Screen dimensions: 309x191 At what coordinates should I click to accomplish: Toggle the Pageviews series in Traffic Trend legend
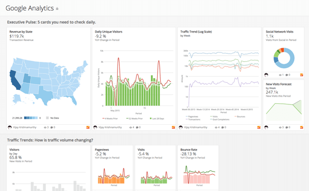[192, 116]
